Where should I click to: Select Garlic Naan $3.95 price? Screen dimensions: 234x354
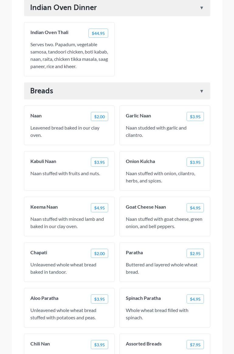[195, 116]
